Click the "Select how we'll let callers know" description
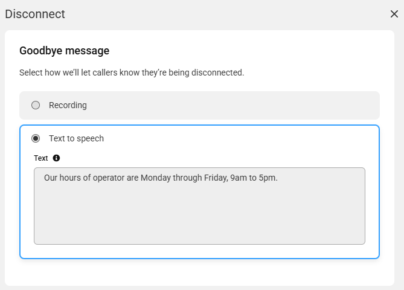Screen dimensions: 404x290 tap(132, 72)
